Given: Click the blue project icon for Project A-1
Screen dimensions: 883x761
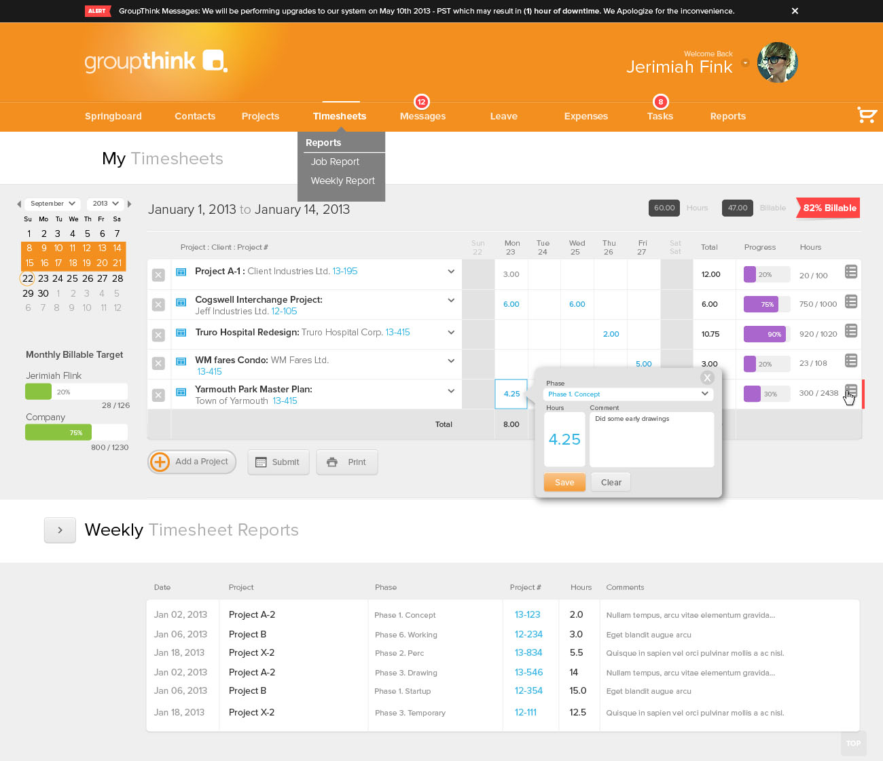Looking at the screenshot, I should [181, 272].
